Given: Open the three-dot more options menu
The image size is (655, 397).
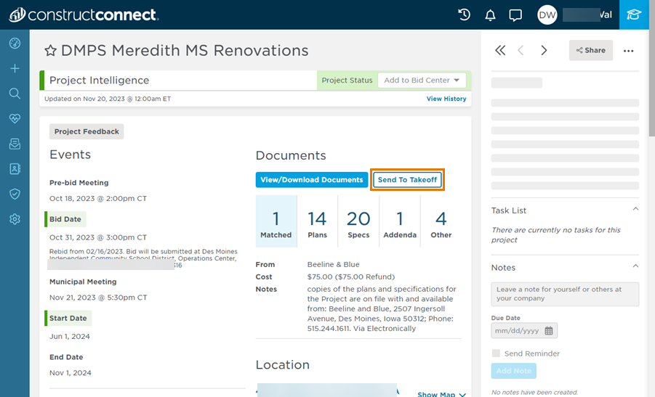Looking at the screenshot, I should pyautogui.click(x=628, y=51).
